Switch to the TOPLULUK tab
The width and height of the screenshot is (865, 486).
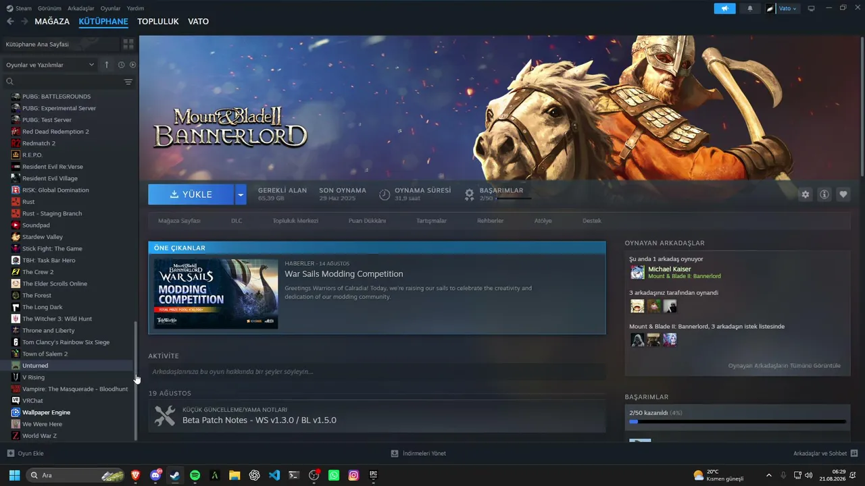coord(158,22)
